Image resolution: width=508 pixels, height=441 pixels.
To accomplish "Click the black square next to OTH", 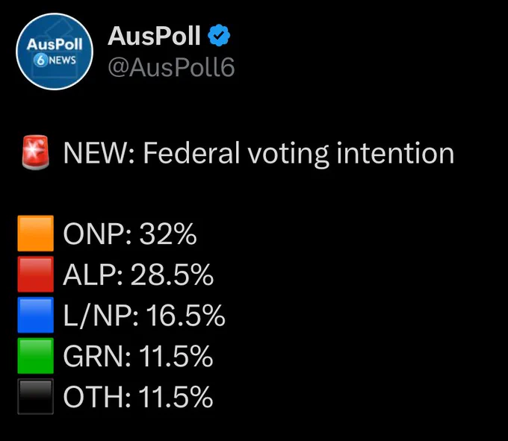I will click(36, 396).
